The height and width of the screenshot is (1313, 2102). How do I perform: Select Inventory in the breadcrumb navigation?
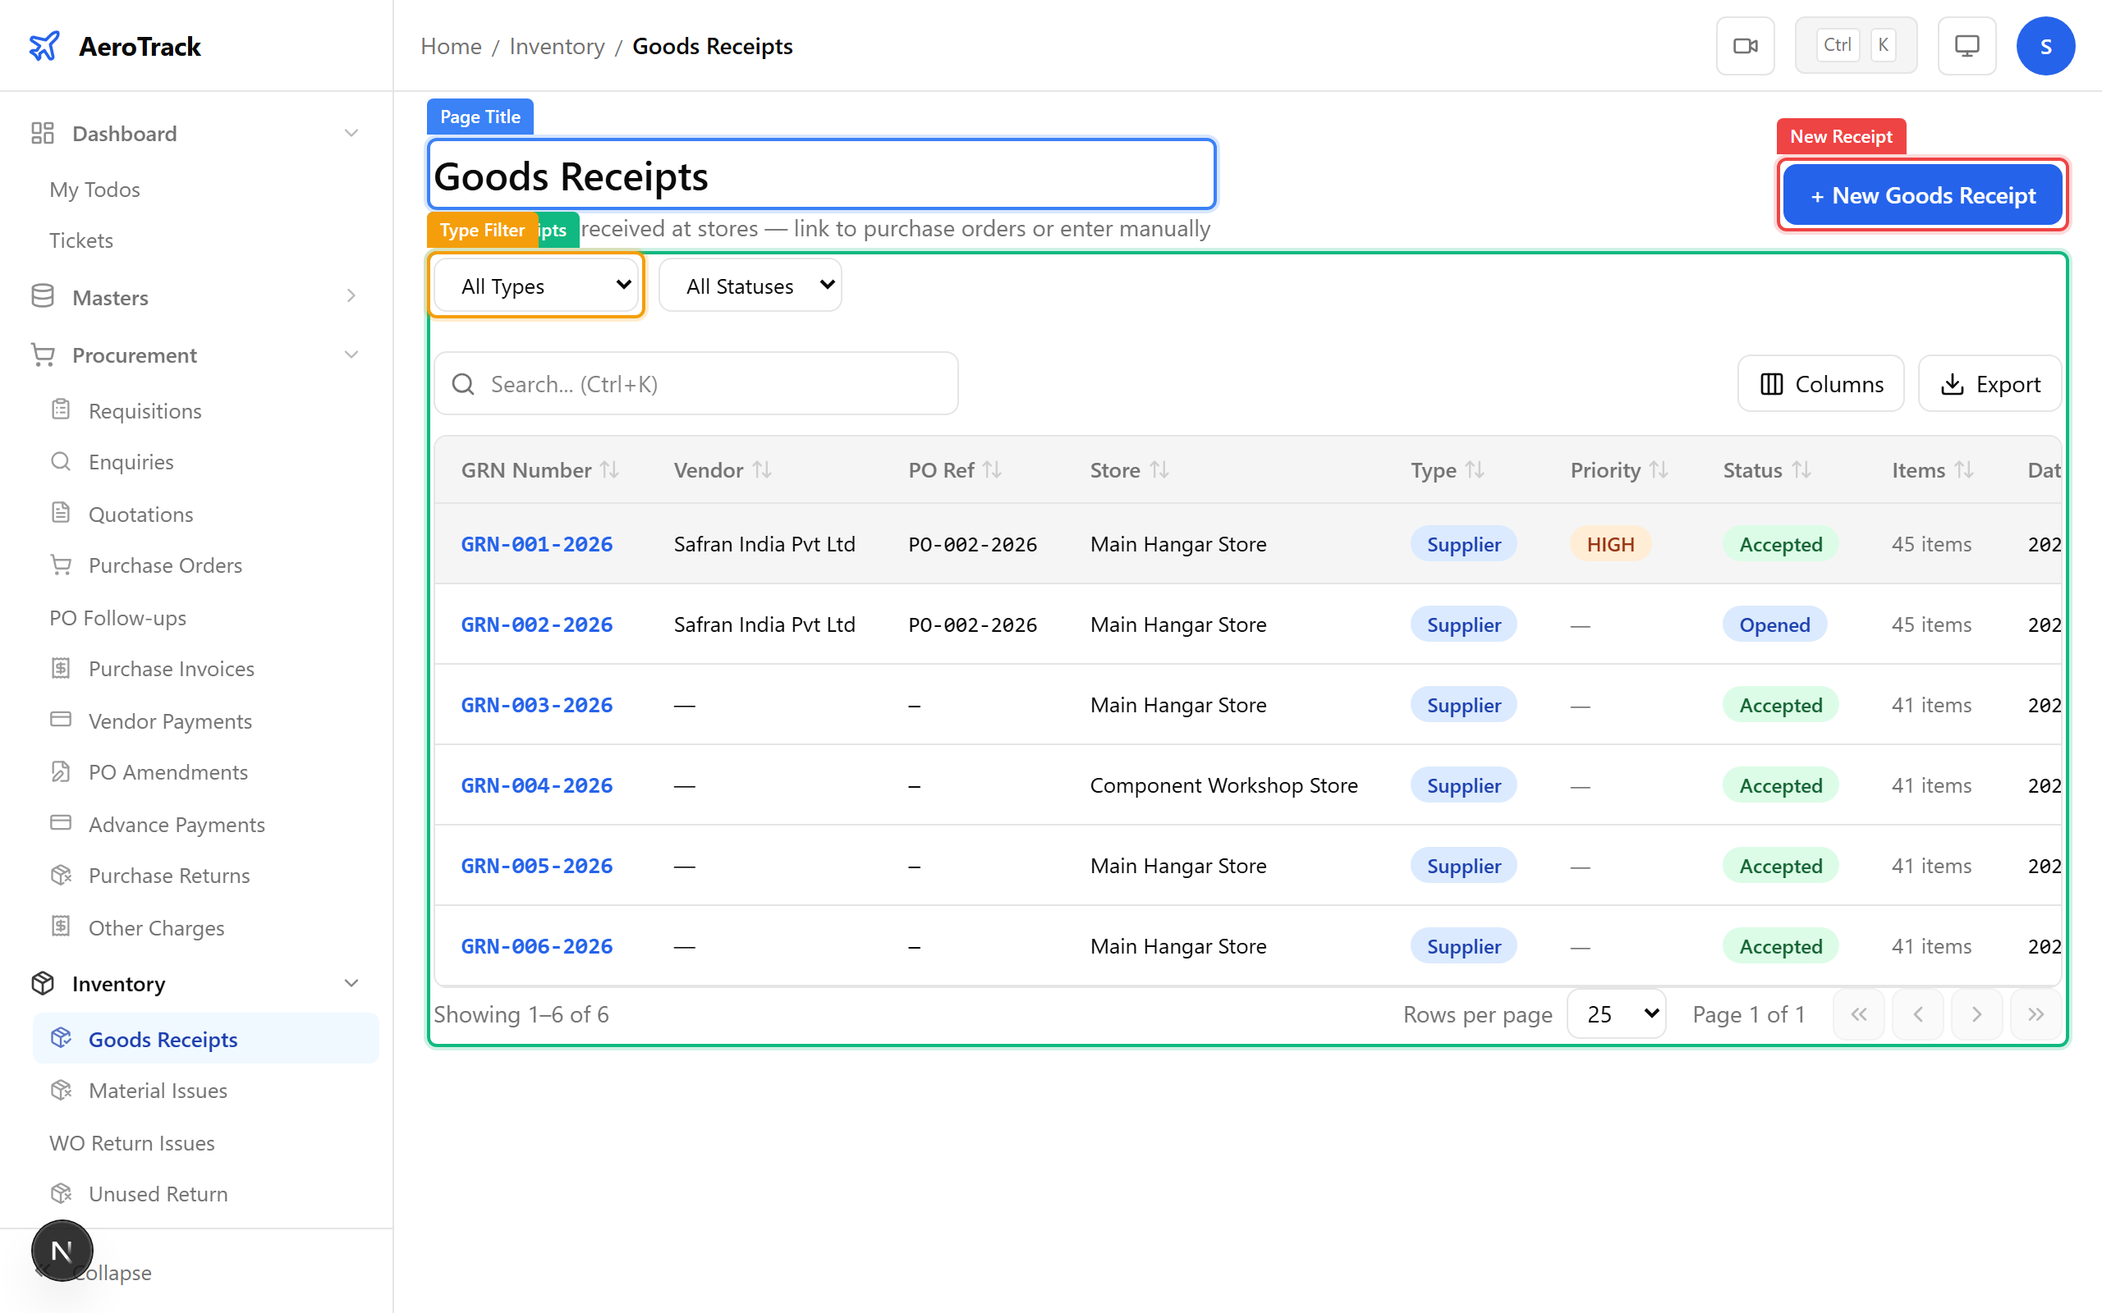pyautogui.click(x=556, y=45)
